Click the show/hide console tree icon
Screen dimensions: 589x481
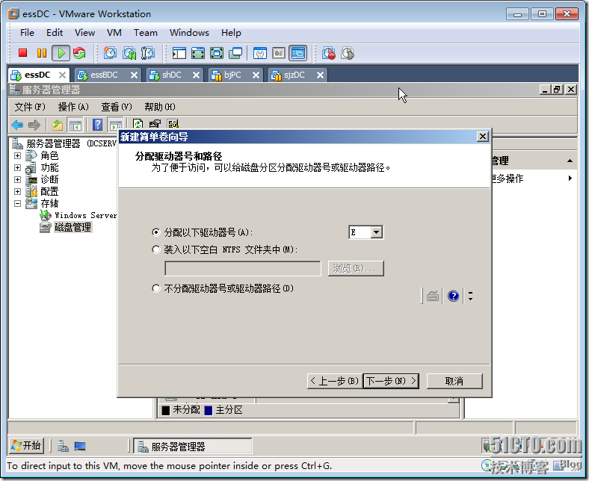point(75,125)
